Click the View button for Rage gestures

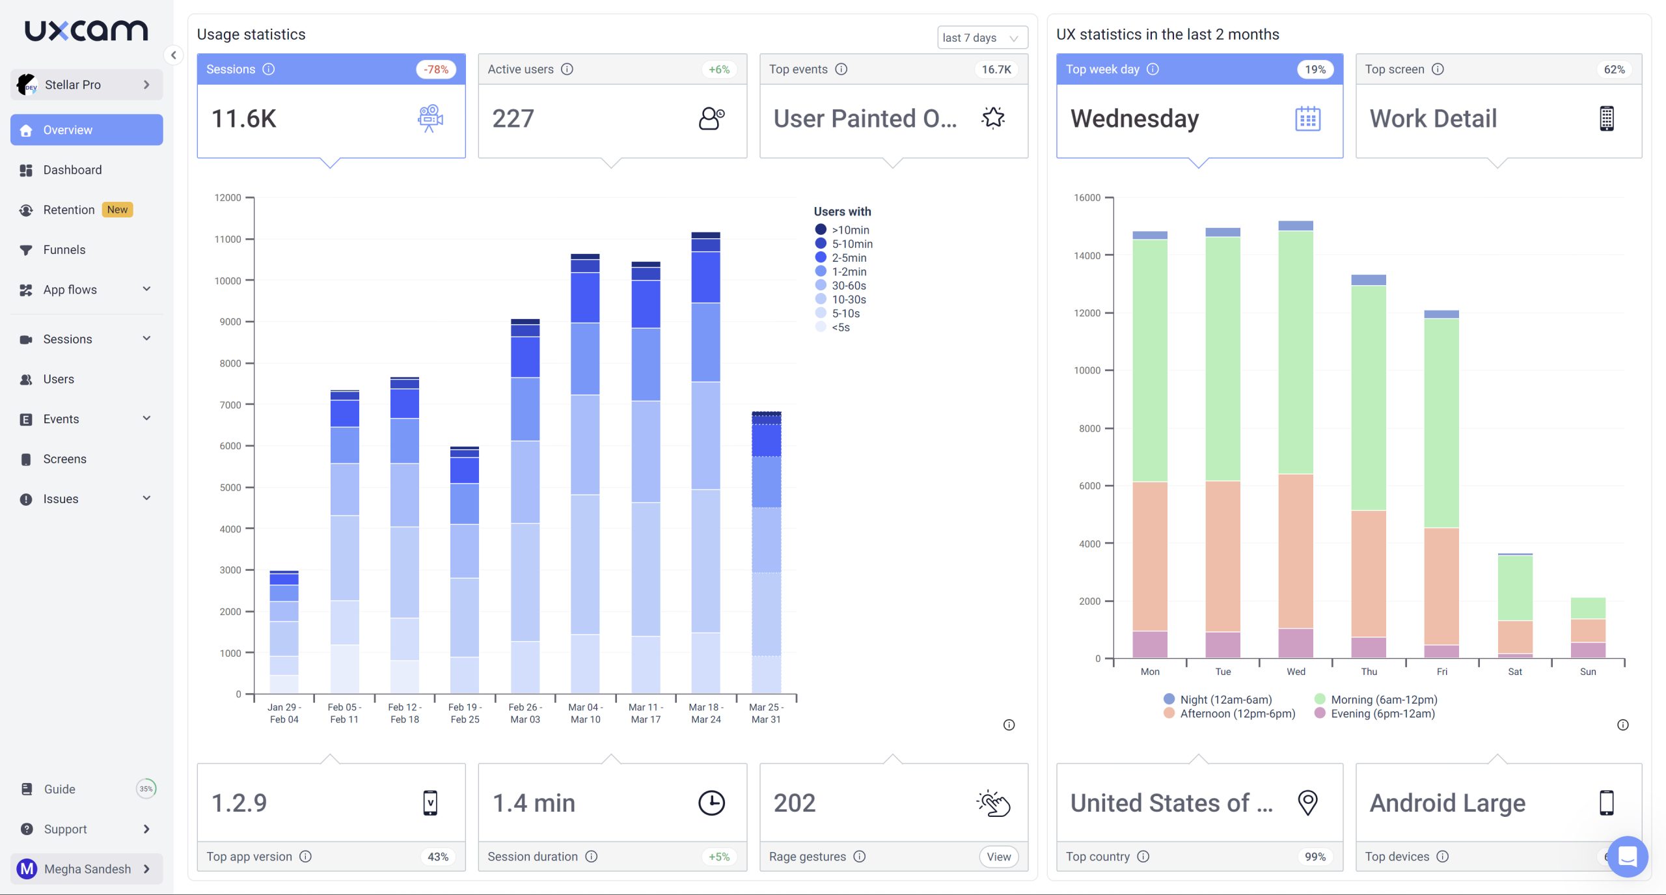tap(998, 857)
